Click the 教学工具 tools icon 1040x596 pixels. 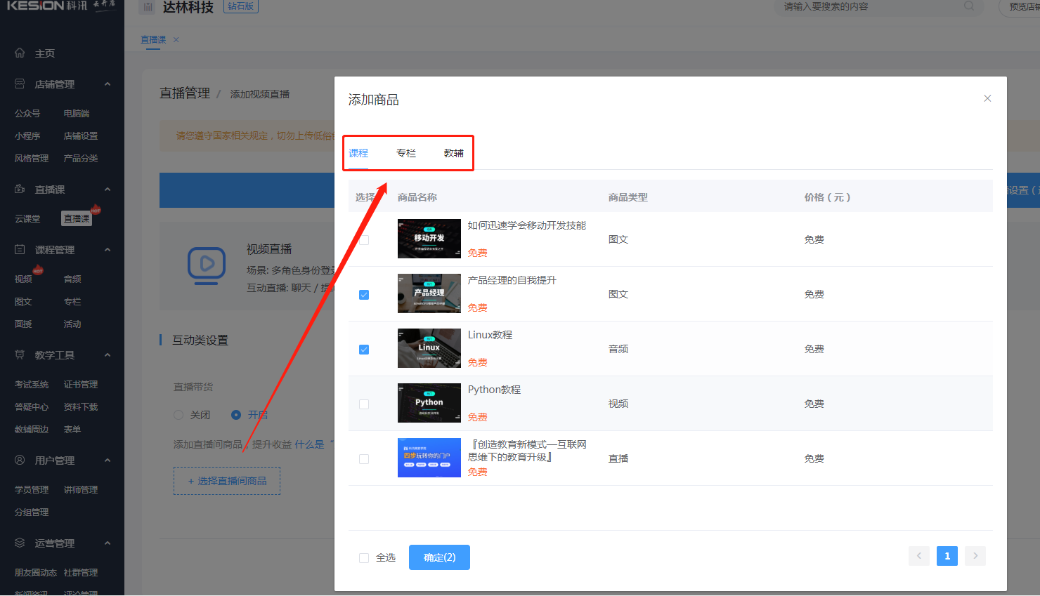(19, 355)
